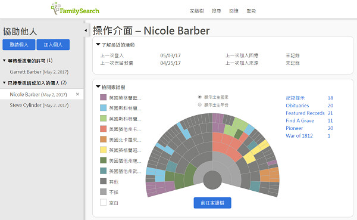Click the count 11 beside Find A Grave
Viewport: 357px width, 220px height.
coord(330,120)
